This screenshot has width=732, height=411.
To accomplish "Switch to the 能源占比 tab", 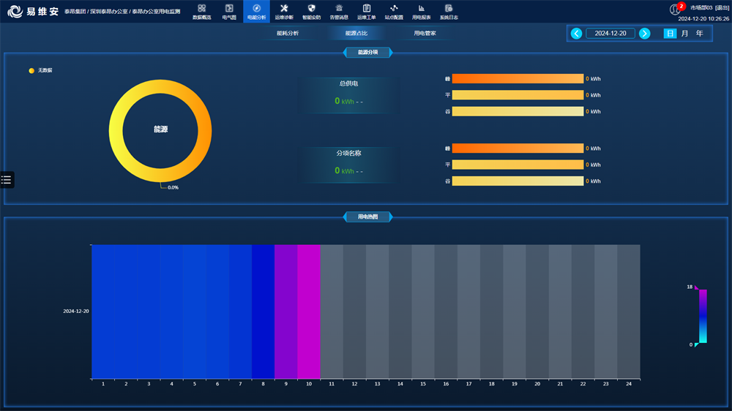I will tap(356, 33).
